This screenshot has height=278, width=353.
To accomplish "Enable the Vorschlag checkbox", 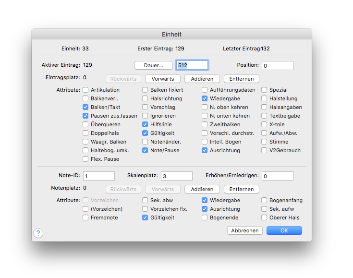I will (x=145, y=107).
